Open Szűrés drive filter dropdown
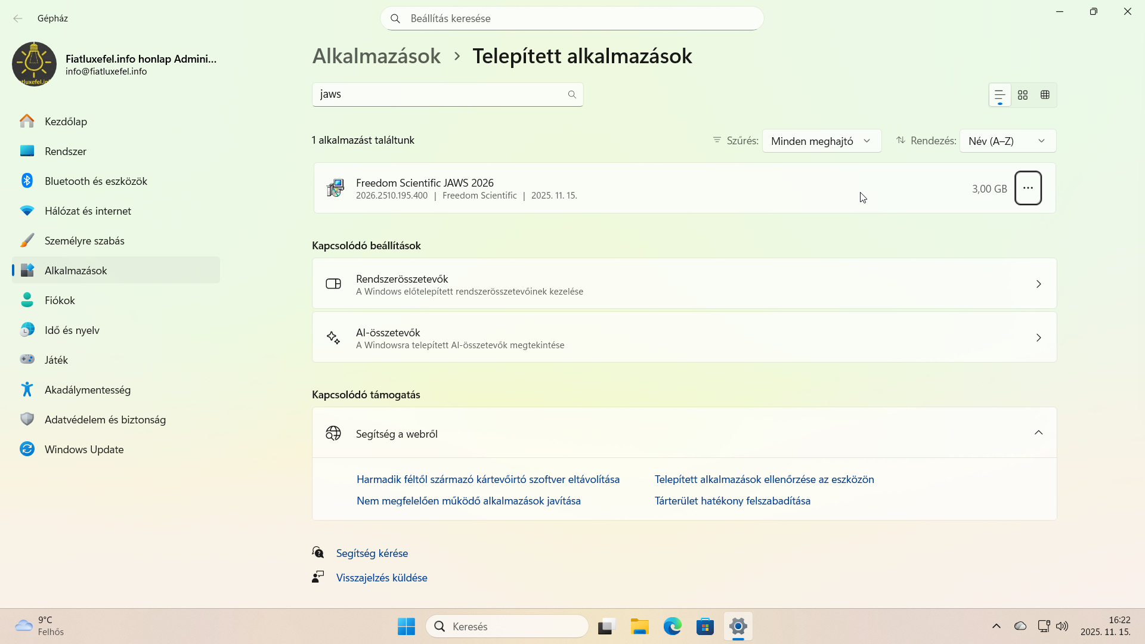The image size is (1145, 644). pos(821,141)
